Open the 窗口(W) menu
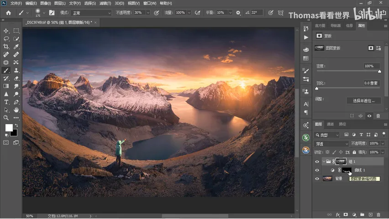 point(150,3)
